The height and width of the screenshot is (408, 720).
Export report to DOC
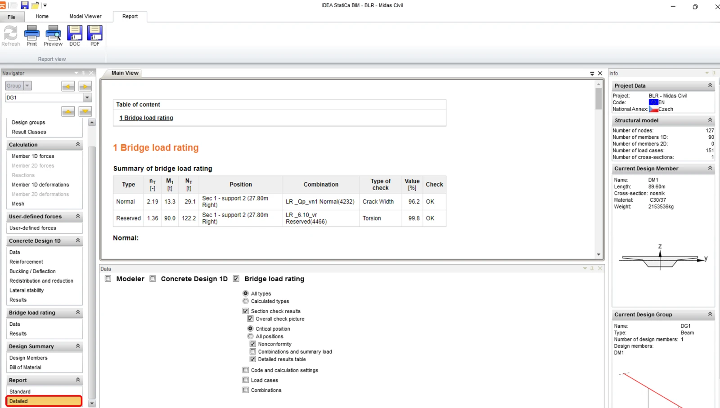click(75, 36)
